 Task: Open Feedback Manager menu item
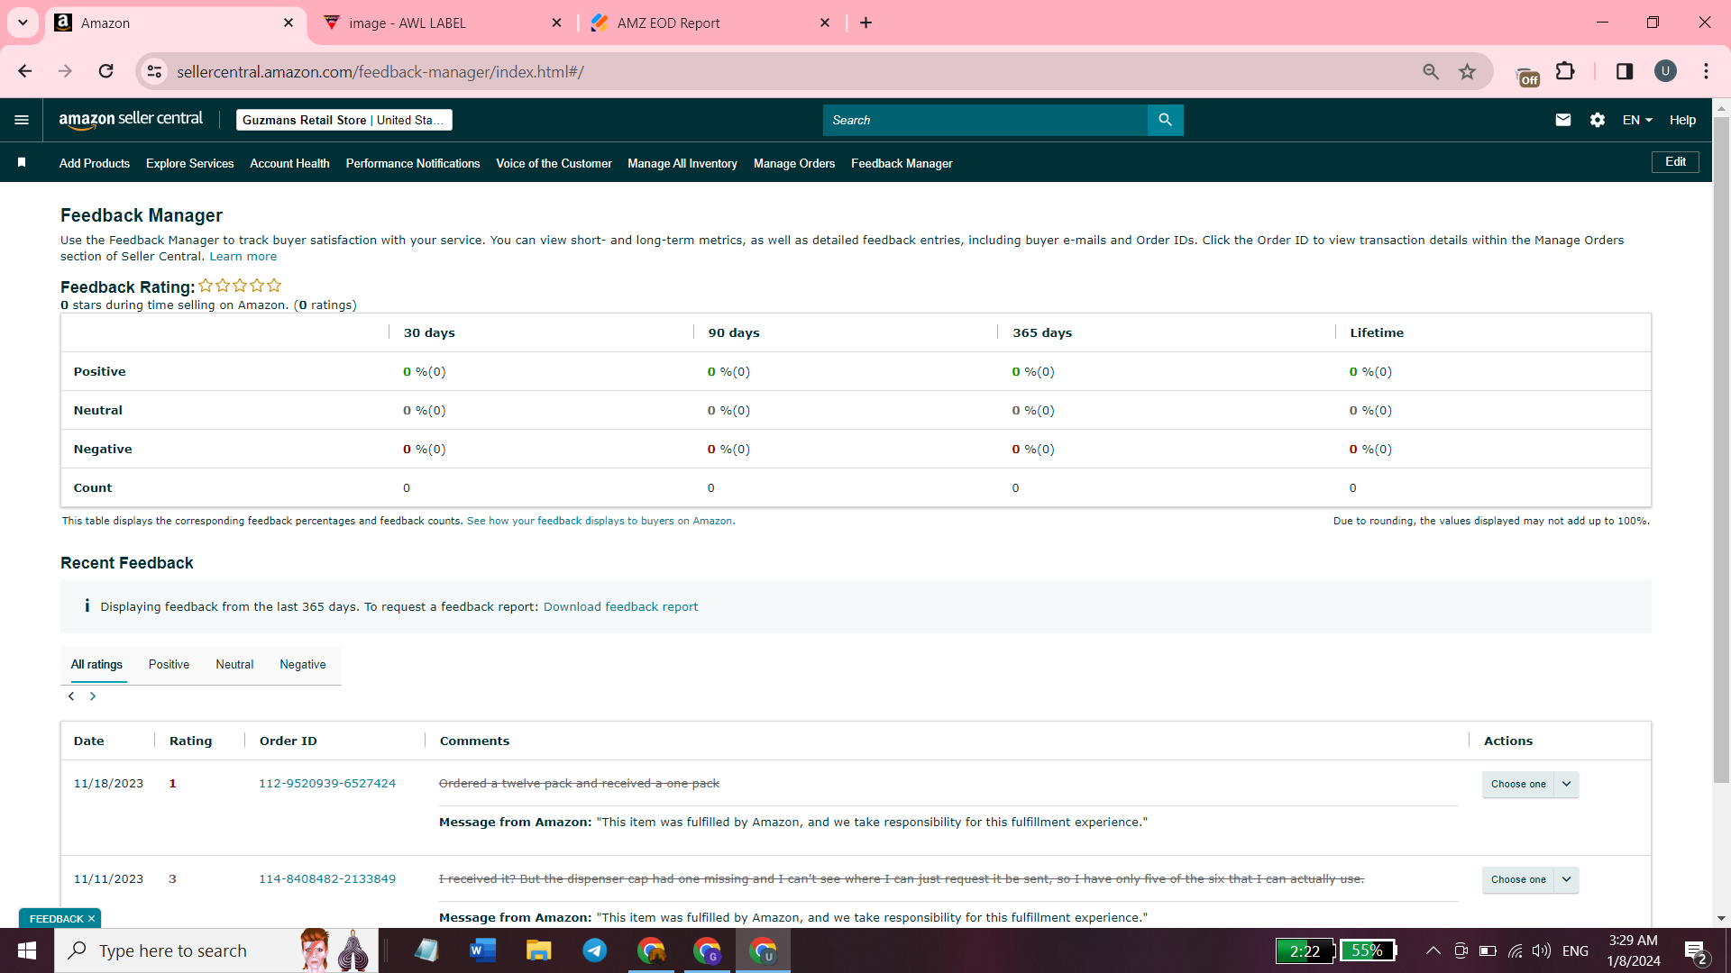[x=902, y=163]
